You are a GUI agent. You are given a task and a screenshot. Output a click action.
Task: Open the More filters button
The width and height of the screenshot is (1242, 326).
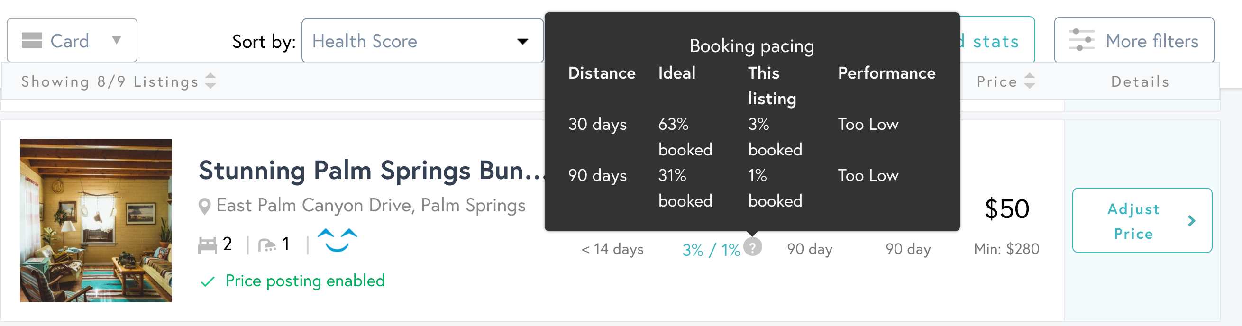point(1133,40)
